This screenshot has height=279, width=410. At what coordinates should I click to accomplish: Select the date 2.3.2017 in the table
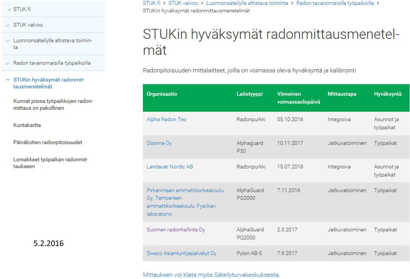click(x=287, y=229)
